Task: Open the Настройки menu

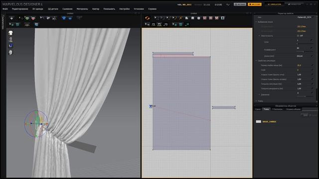Action: coord(124,9)
